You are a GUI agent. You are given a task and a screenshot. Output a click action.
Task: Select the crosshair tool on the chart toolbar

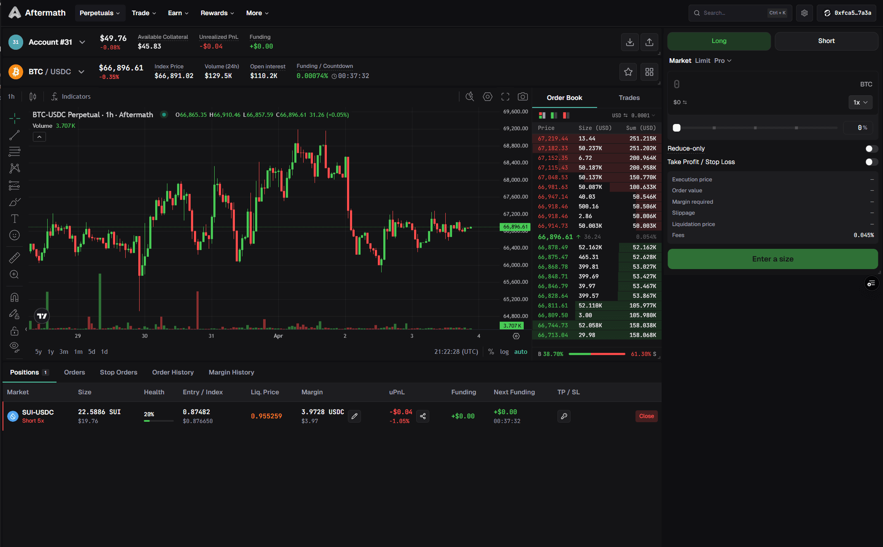coord(14,119)
